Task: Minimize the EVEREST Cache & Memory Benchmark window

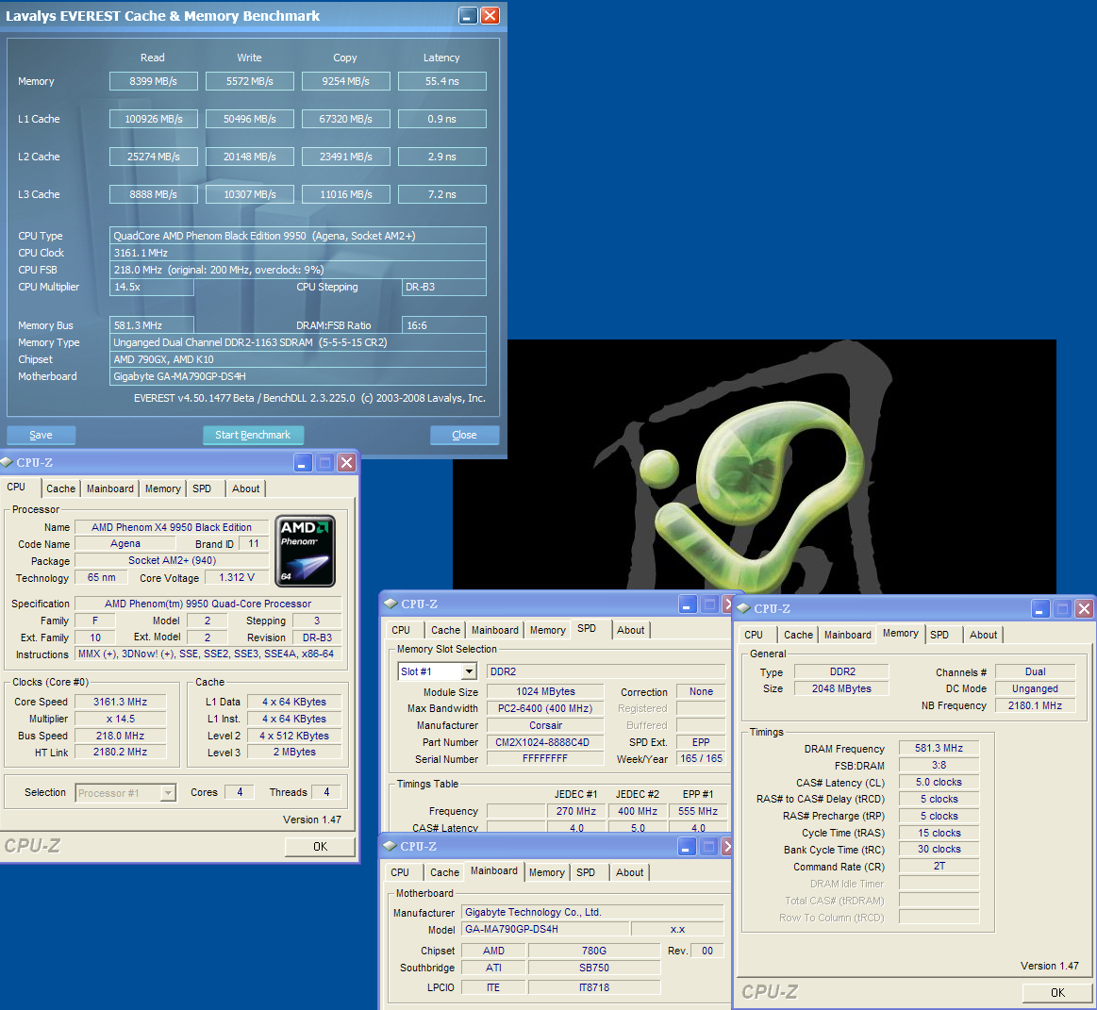Action: pos(468,16)
